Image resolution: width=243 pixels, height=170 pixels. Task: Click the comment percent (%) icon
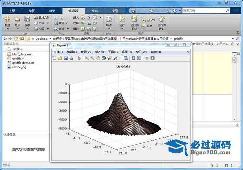tap(83, 23)
